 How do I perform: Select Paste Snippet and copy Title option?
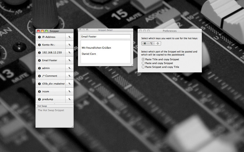[x=160, y=67]
